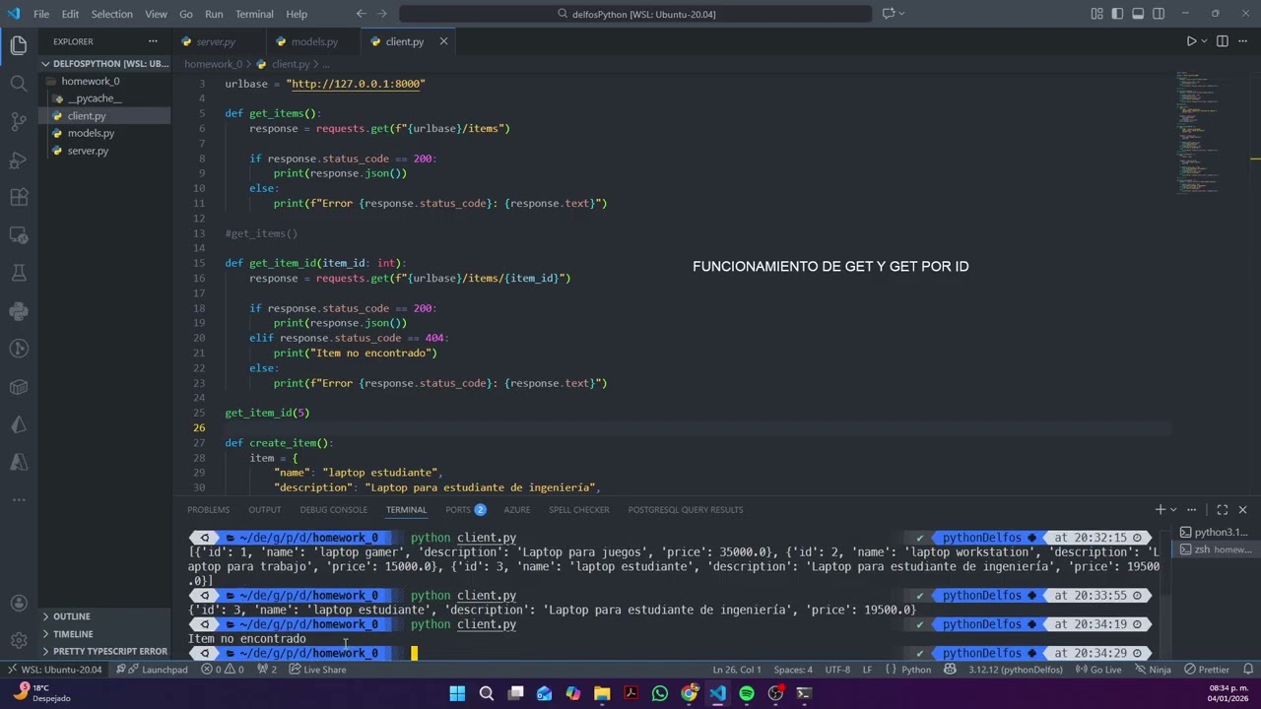
Task: Open the File menu
Action: (41, 14)
